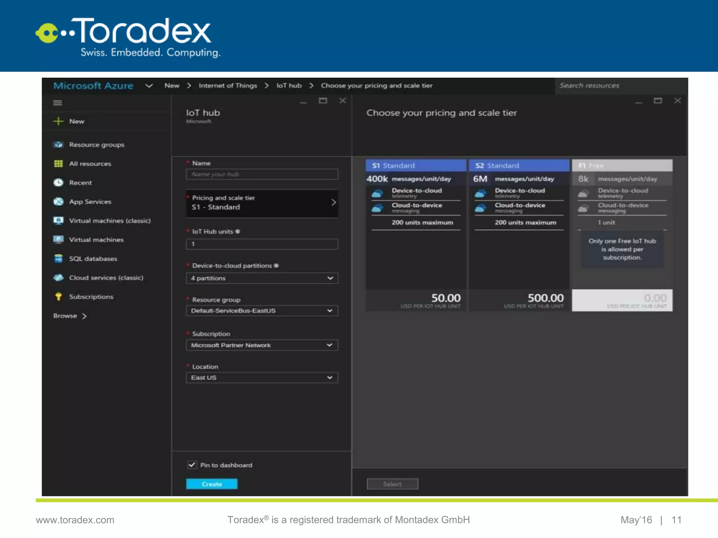Click the 'Only one Free IoT hub' notice
The image size is (718, 538).
[x=622, y=249]
